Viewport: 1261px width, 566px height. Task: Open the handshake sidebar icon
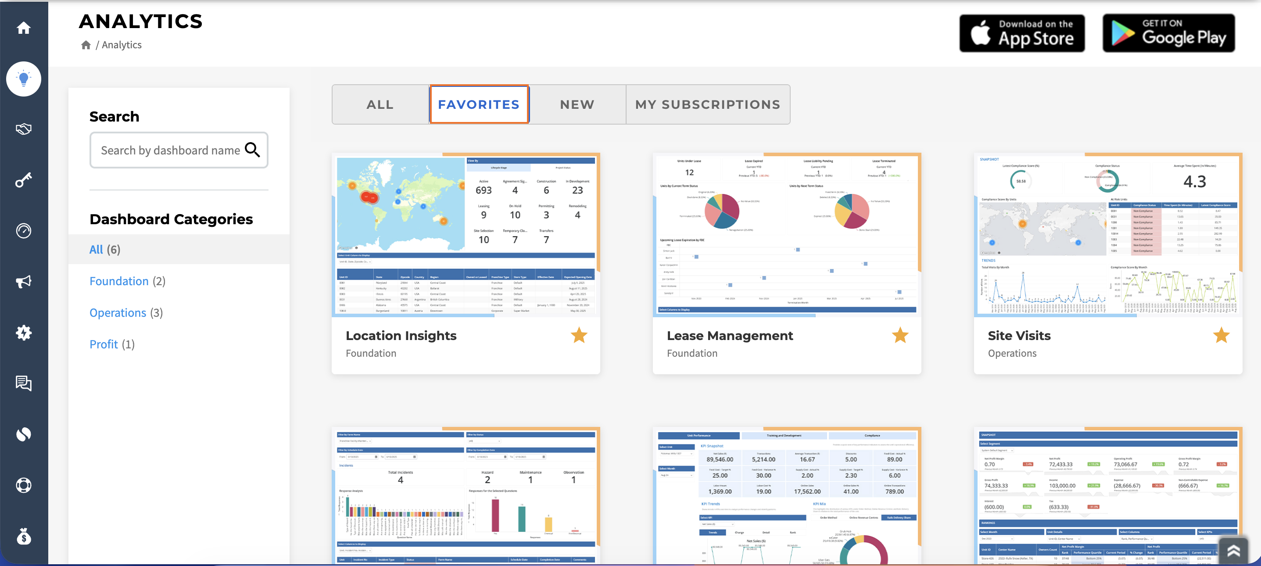point(24,129)
